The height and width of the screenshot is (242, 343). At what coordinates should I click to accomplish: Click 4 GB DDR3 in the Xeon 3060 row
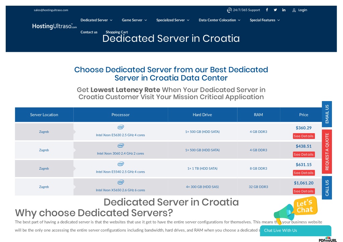click(x=258, y=150)
